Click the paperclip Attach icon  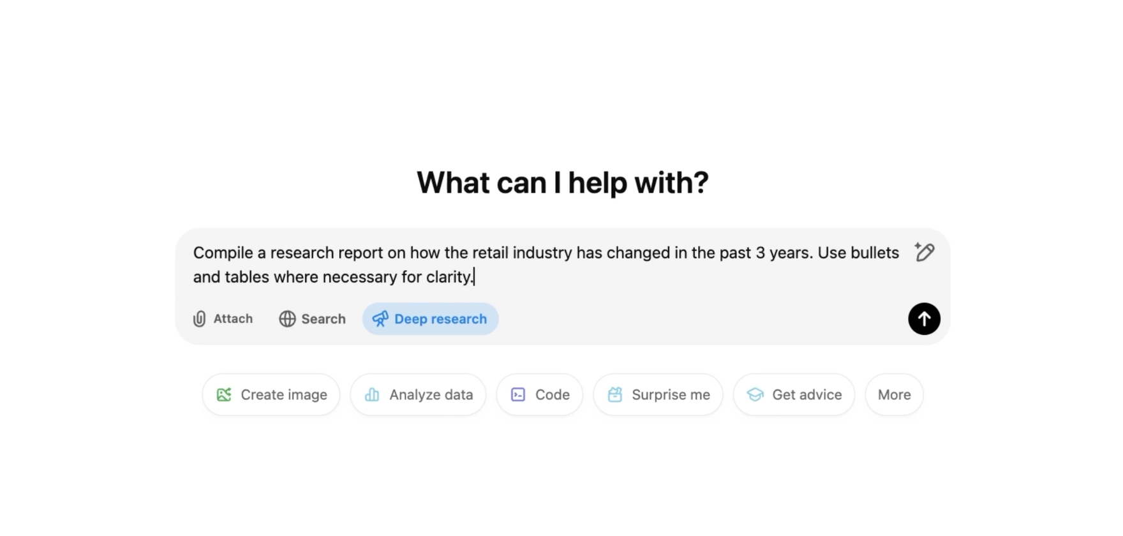click(200, 319)
